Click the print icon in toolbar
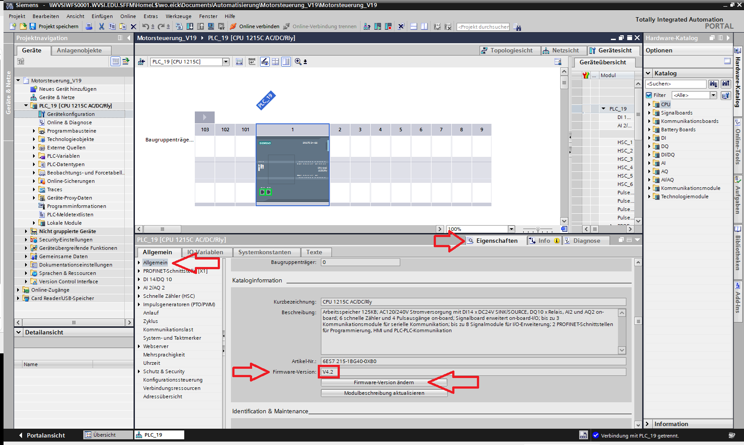The width and height of the screenshot is (744, 445). 89,26
